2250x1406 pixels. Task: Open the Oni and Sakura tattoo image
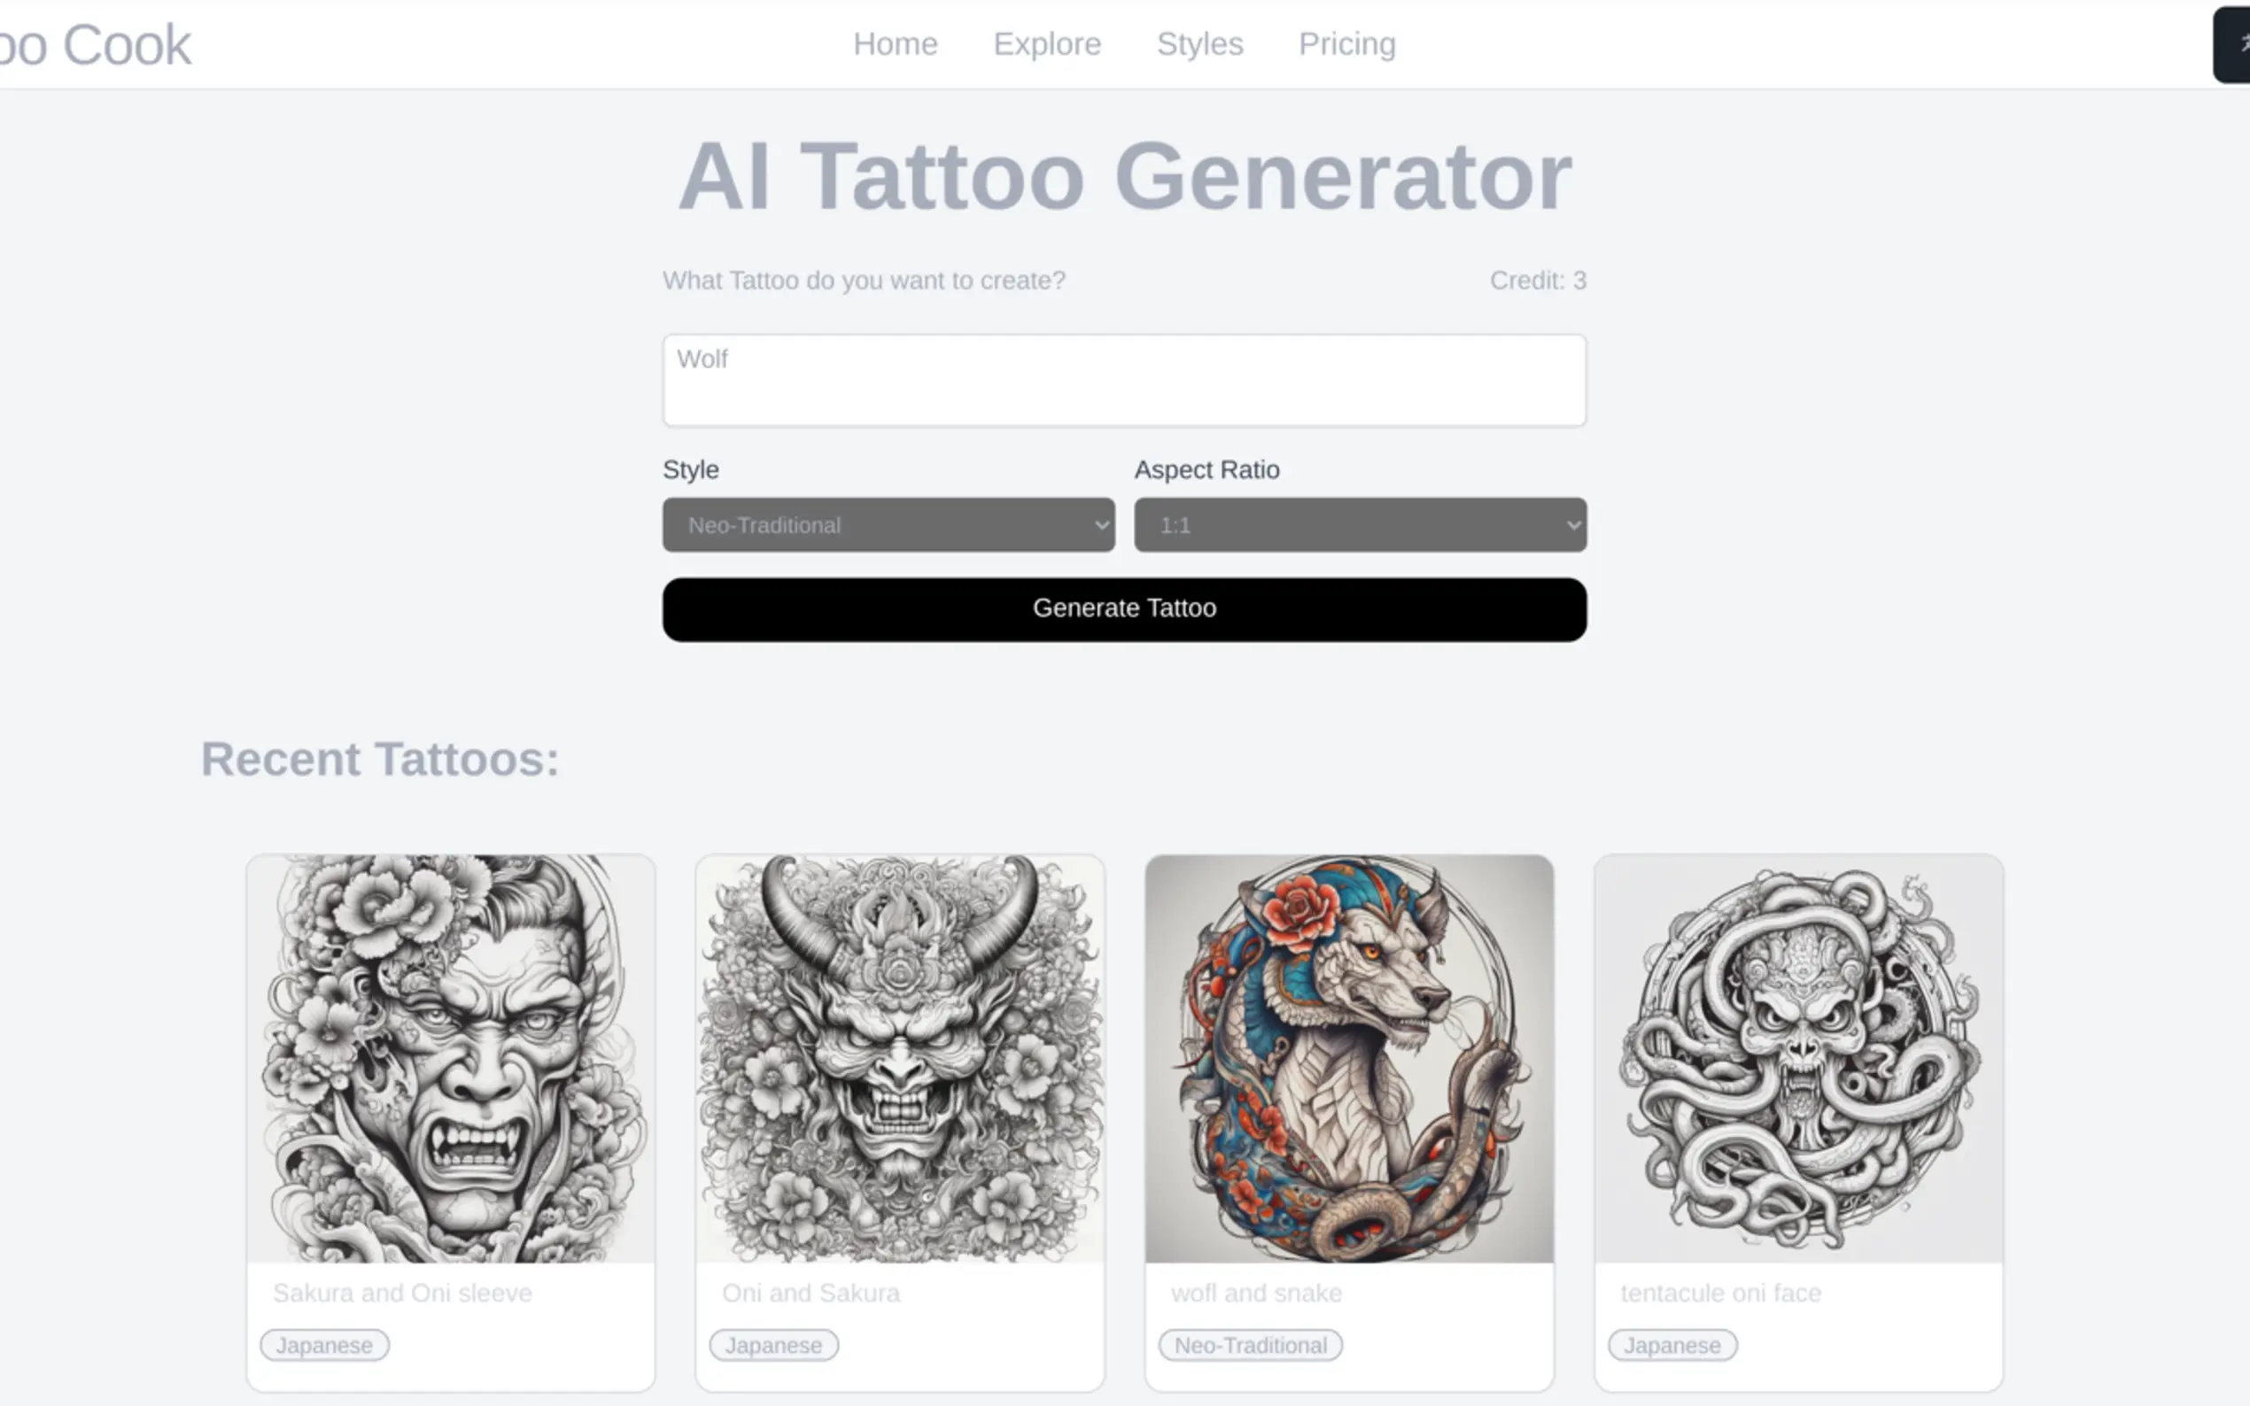[x=899, y=1058]
